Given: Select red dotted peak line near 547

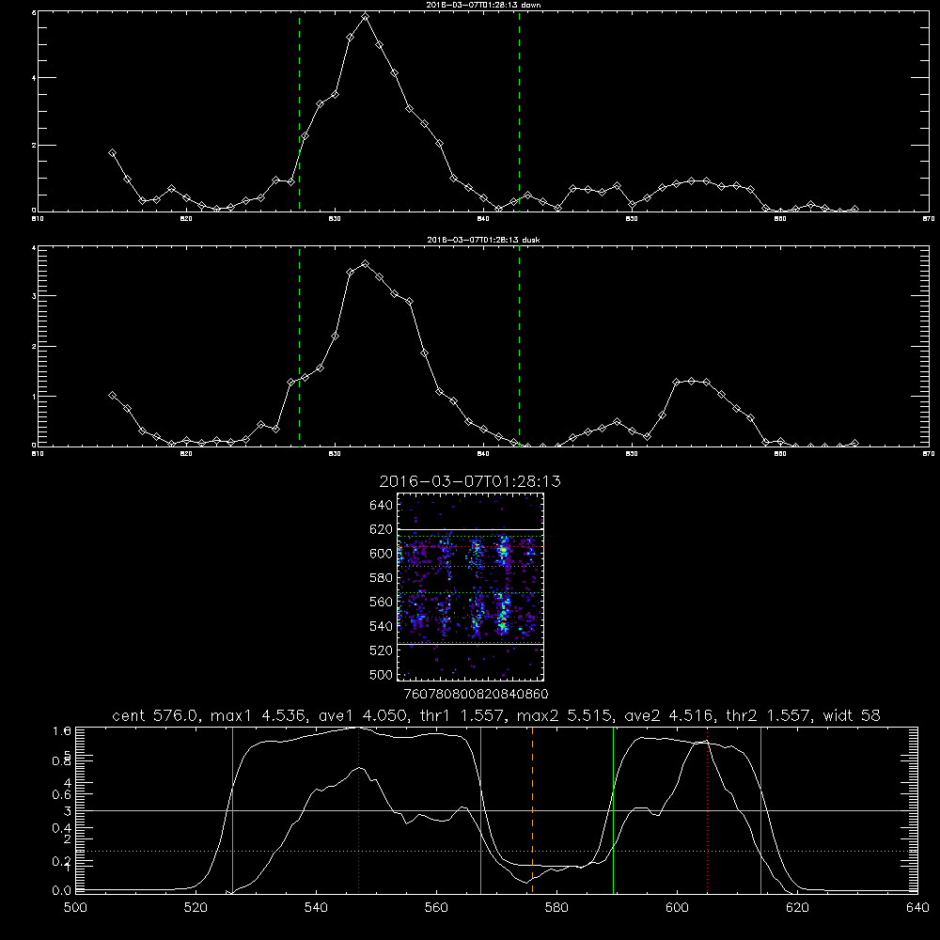Looking at the screenshot, I should (x=358, y=809).
